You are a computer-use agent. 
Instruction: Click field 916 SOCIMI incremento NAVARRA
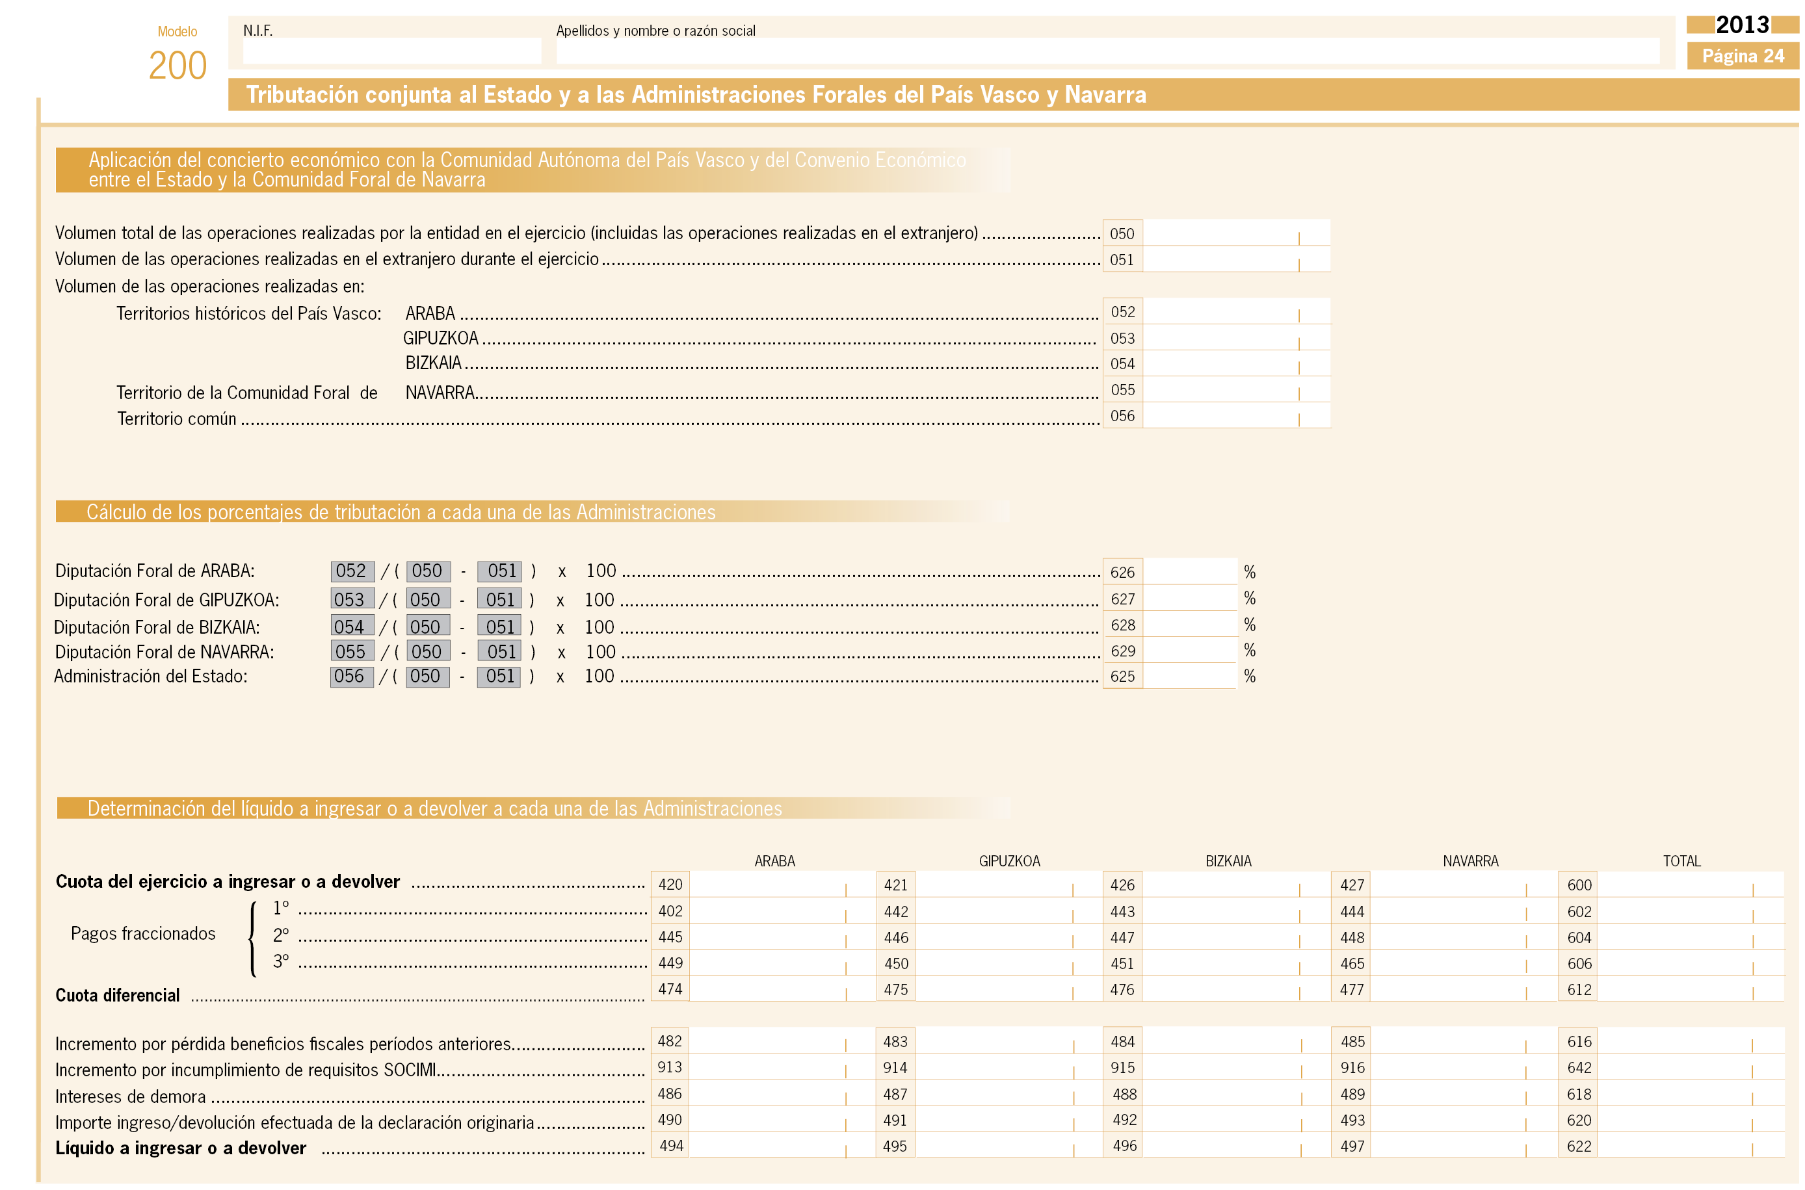tap(1464, 1067)
